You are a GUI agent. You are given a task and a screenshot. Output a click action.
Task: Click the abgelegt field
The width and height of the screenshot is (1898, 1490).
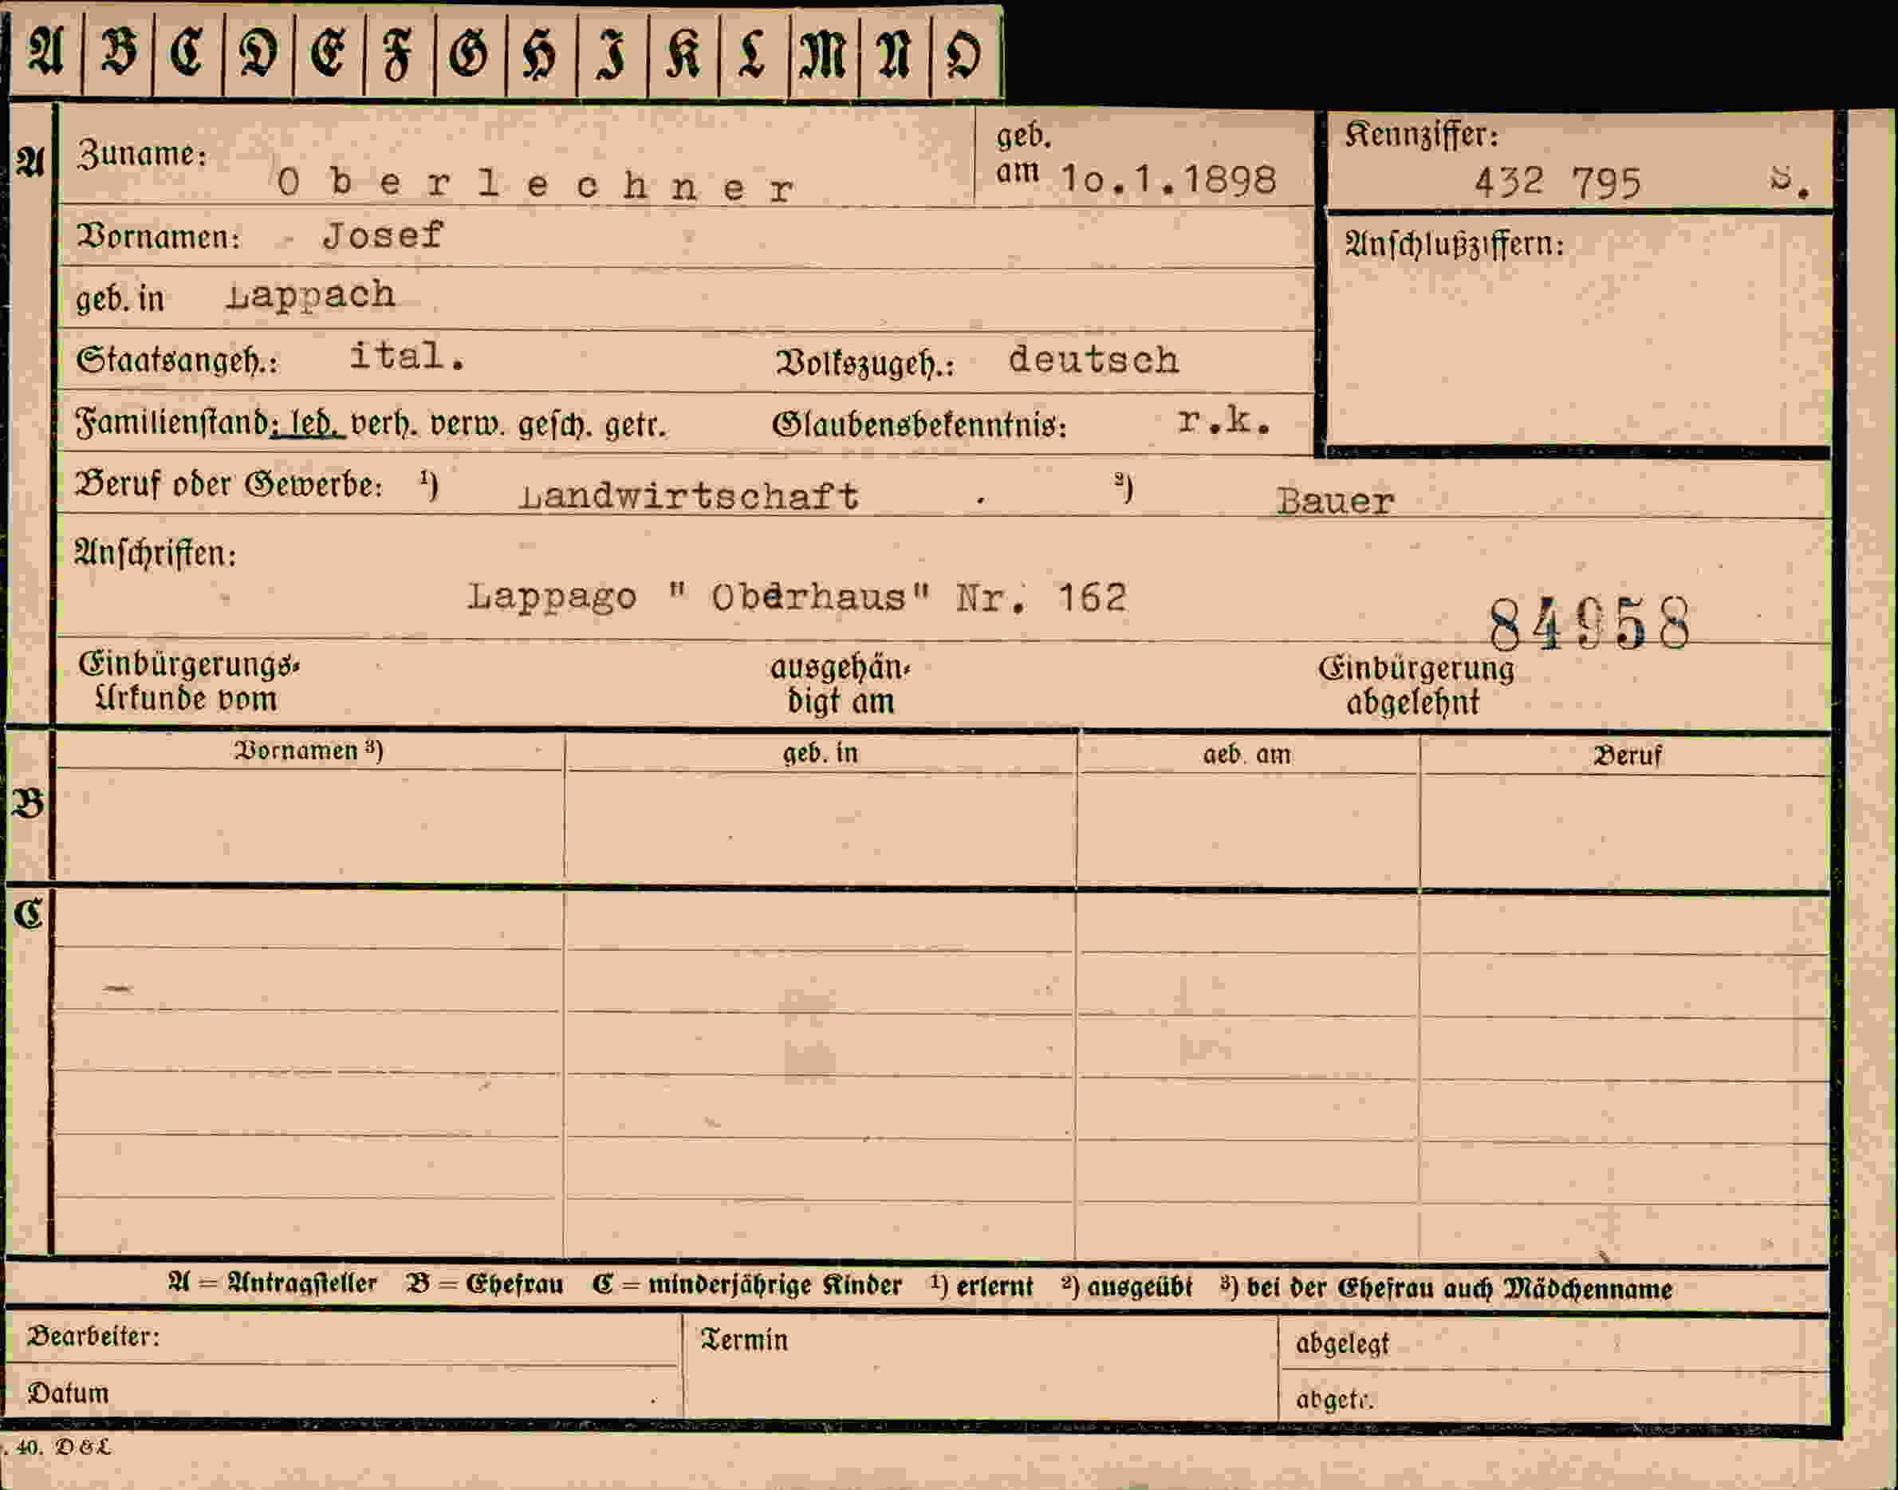1554,1345
